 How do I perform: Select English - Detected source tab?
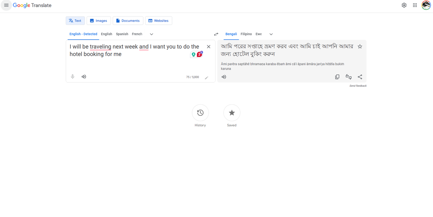coord(83,34)
